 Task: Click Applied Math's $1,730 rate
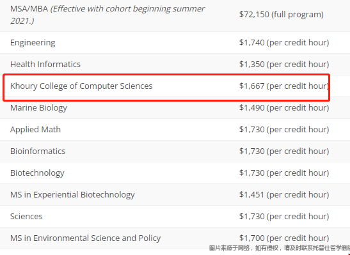point(284,129)
